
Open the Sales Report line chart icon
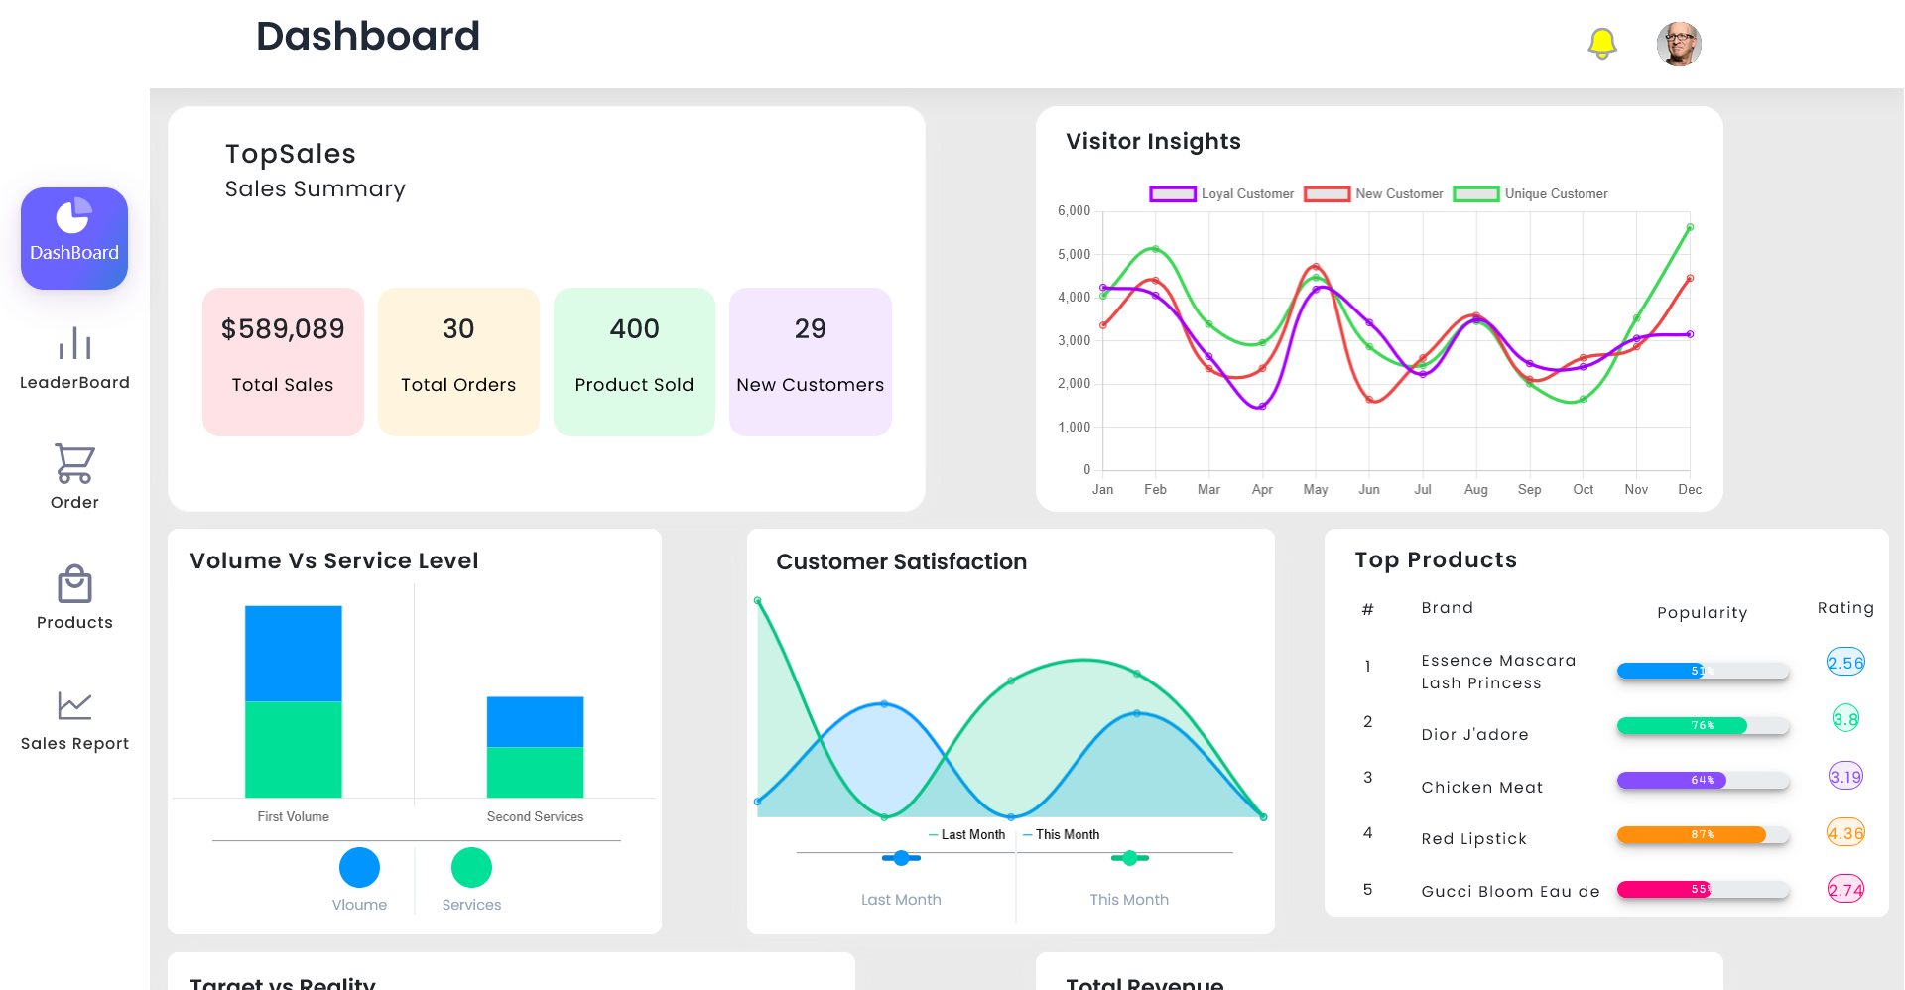pyautogui.click(x=74, y=705)
